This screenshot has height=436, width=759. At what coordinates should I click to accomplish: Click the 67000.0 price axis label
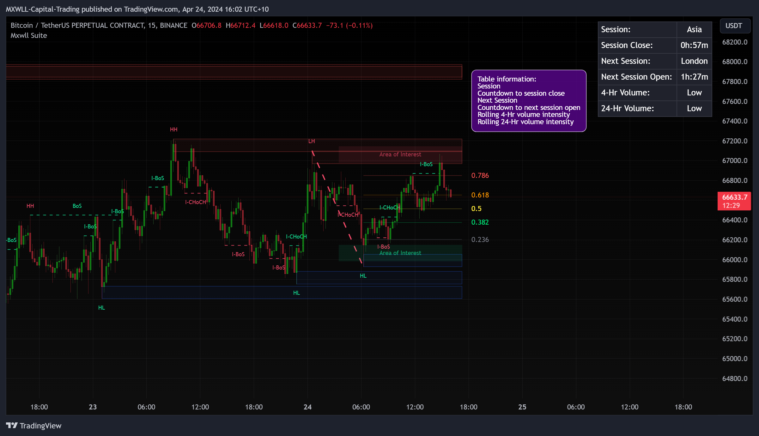point(735,160)
